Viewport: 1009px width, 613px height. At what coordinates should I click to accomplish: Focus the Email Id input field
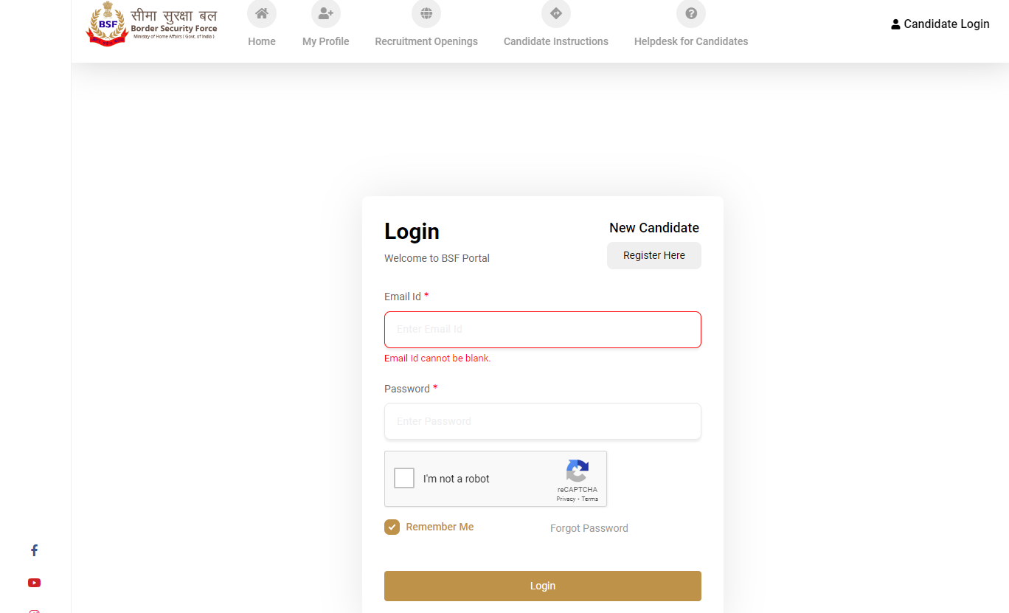(x=543, y=330)
